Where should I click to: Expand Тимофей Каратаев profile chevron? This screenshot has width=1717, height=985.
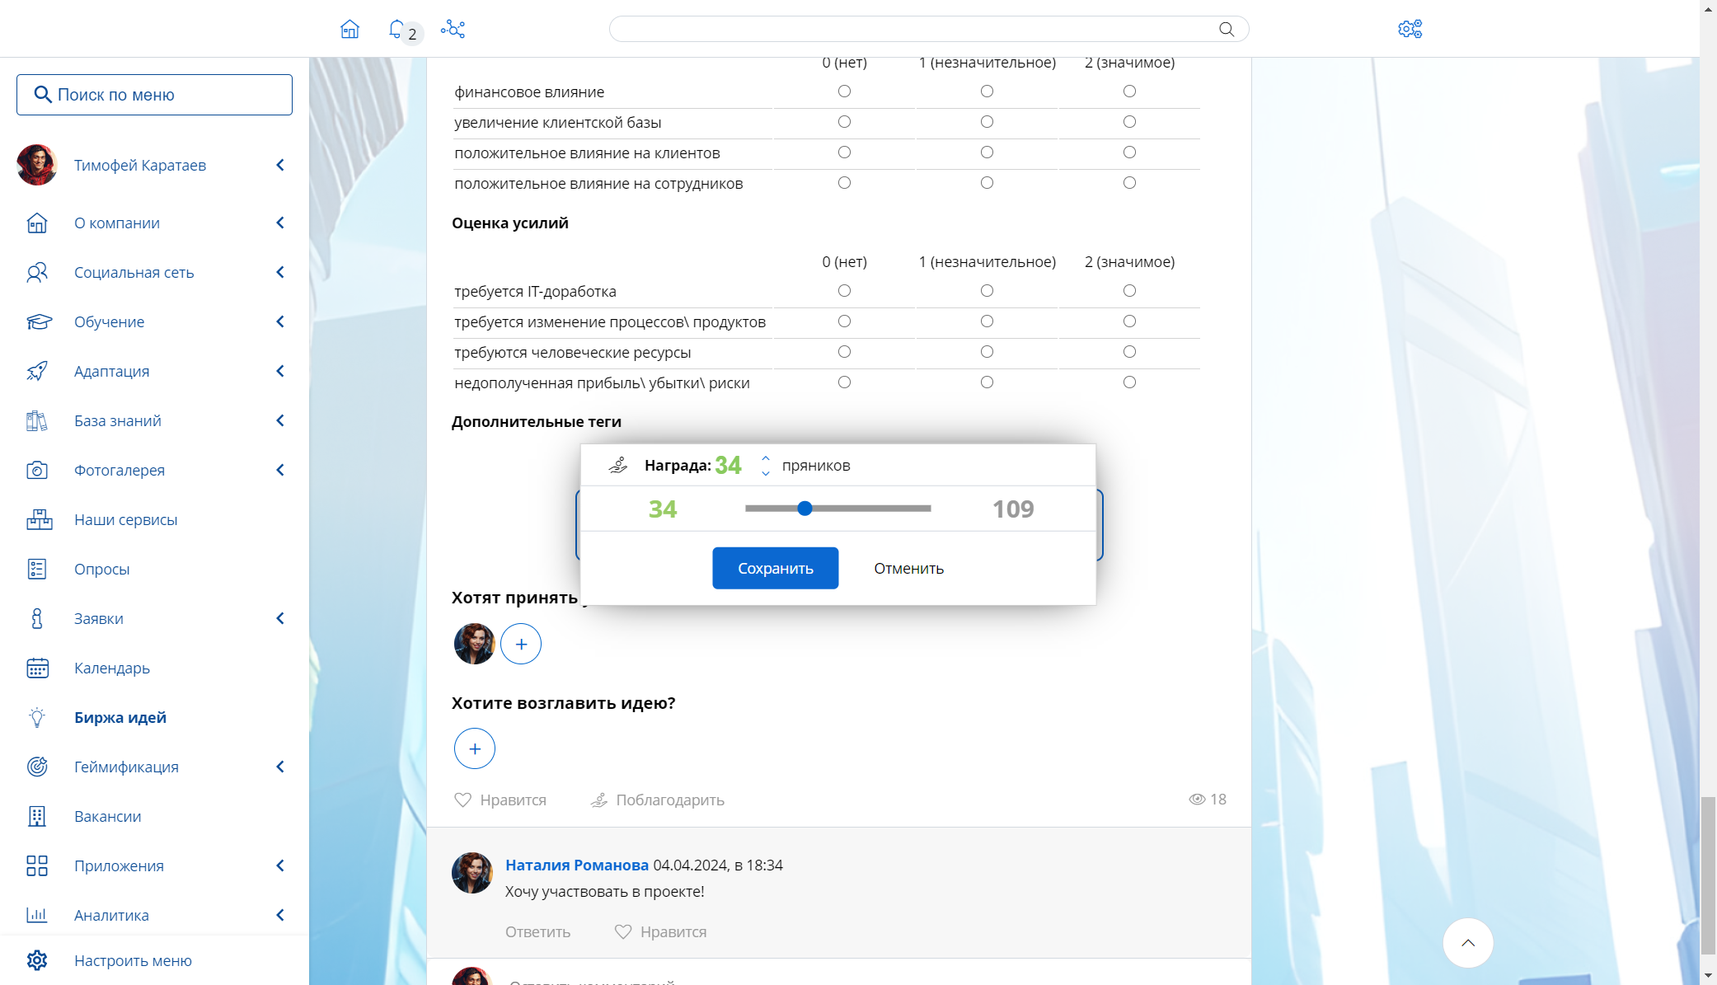280,165
